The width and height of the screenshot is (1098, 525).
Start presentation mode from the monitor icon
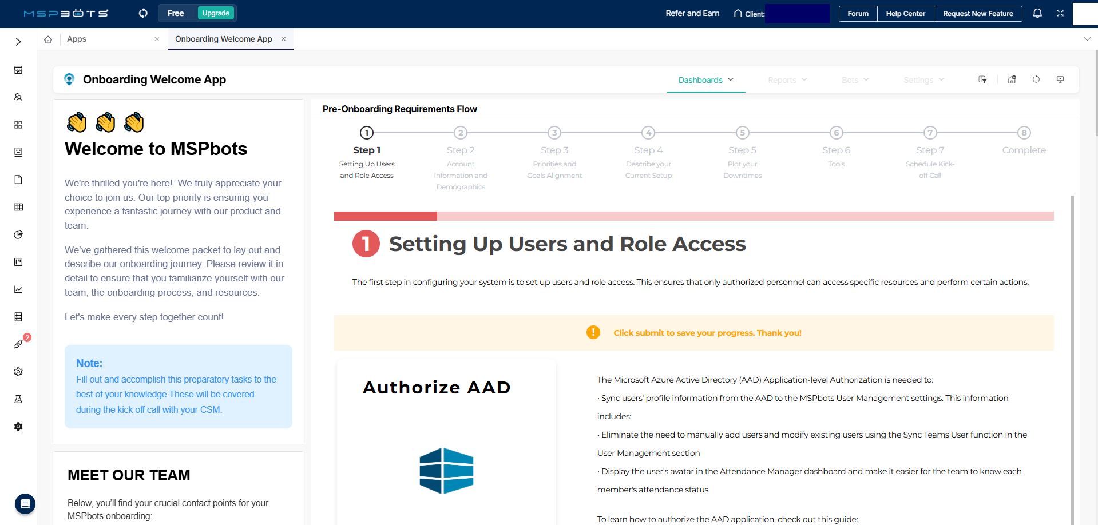pyautogui.click(x=1060, y=79)
